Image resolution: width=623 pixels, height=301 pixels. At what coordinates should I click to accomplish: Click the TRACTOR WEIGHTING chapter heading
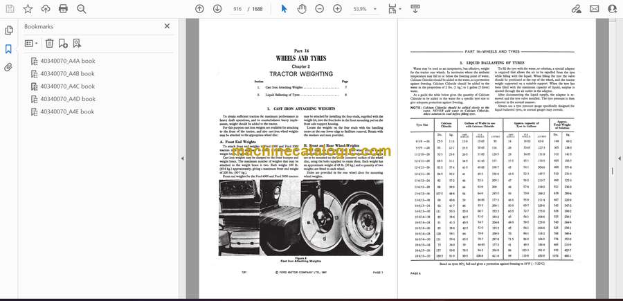(301, 74)
